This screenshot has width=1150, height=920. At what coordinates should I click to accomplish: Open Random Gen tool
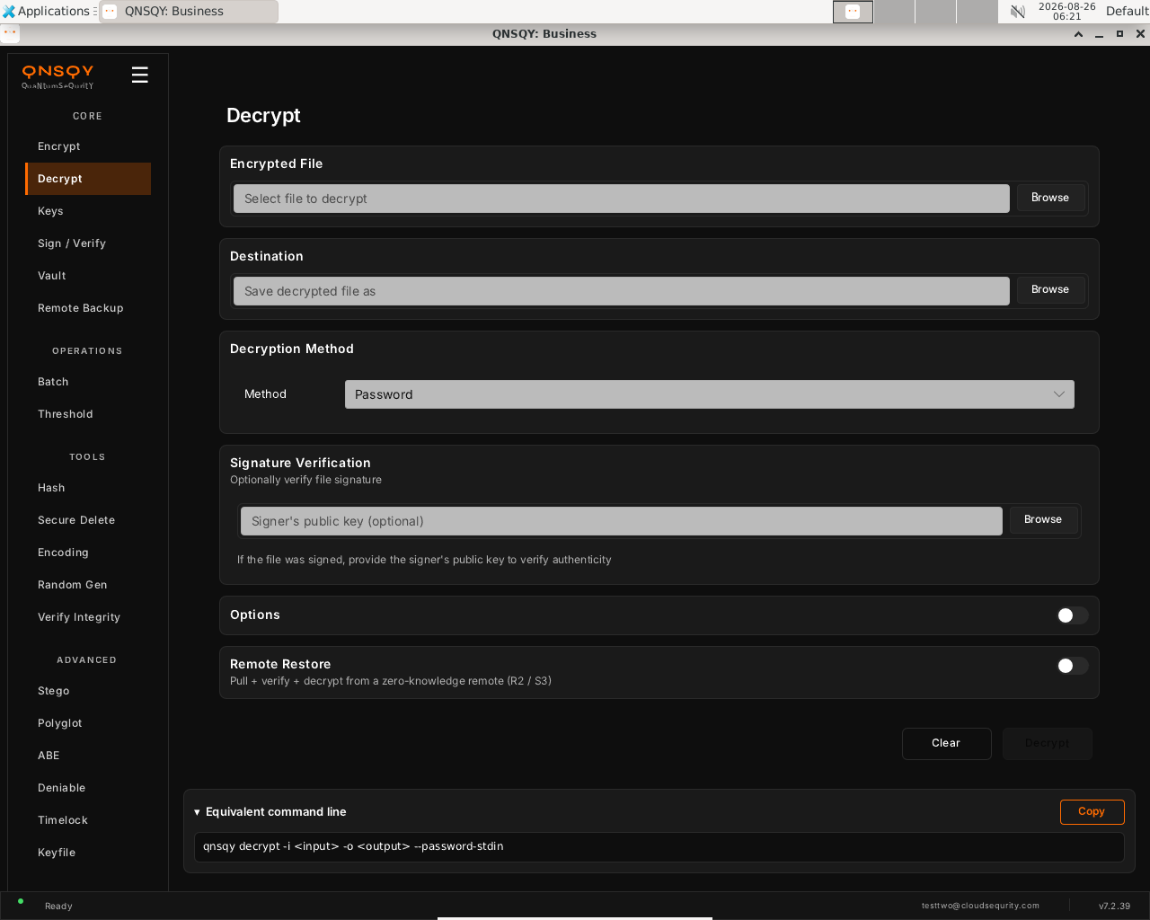point(88,585)
